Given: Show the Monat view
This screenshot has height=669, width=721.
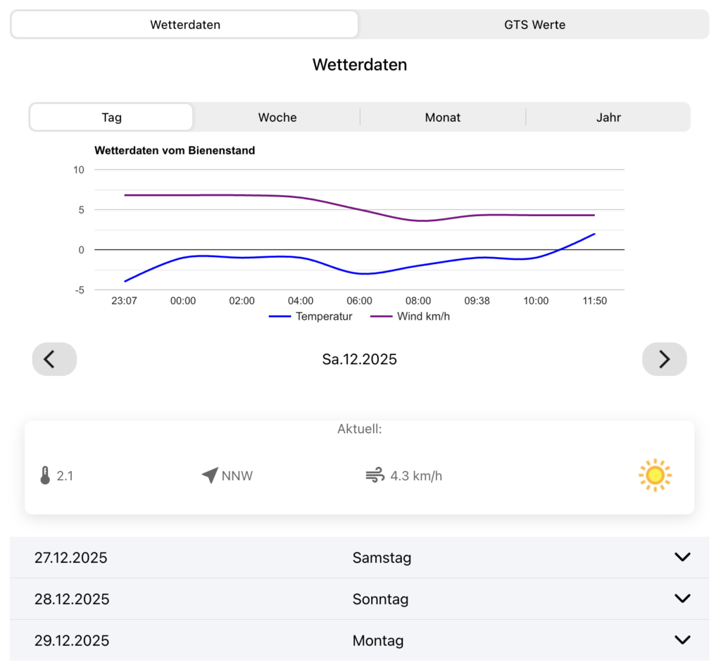Looking at the screenshot, I should 442,118.
